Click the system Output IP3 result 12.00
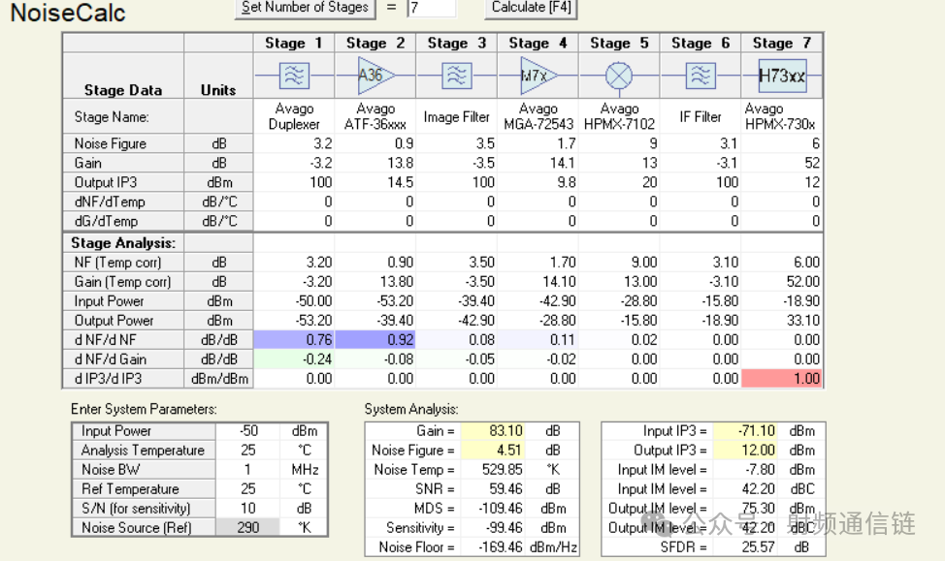945x561 pixels. click(745, 451)
